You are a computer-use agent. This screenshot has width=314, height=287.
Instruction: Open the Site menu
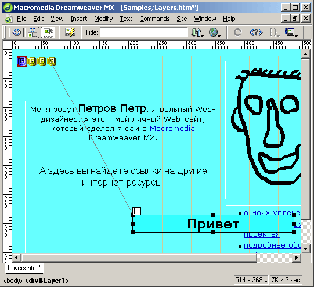182,19
